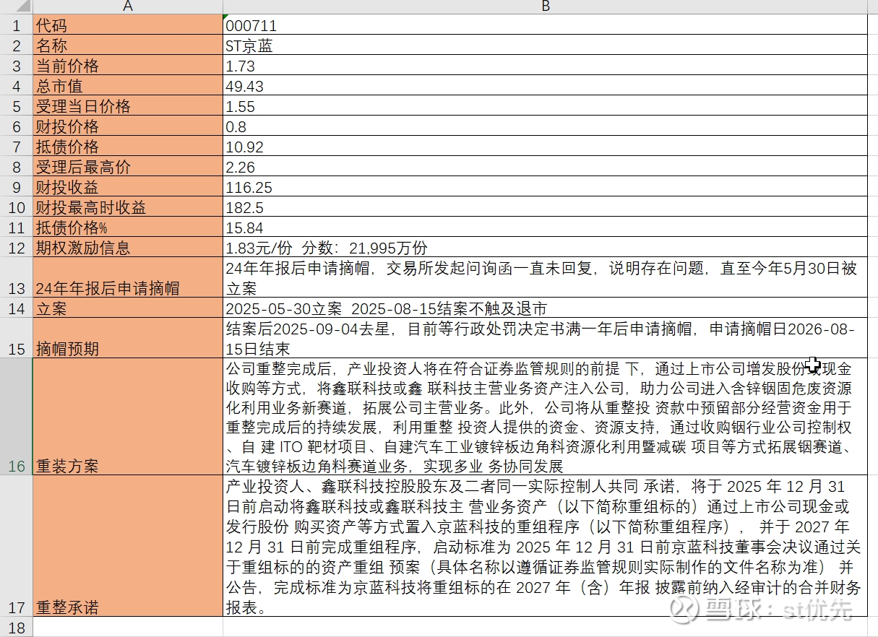
Task: Click the 财投价格 label cell
Action: point(128,126)
